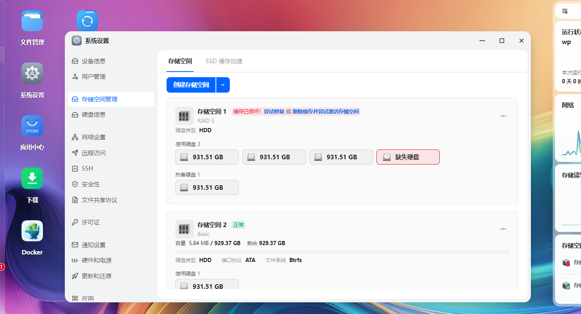Click the 网络 widget on the right
The height and width of the screenshot is (314, 581).
(568, 128)
